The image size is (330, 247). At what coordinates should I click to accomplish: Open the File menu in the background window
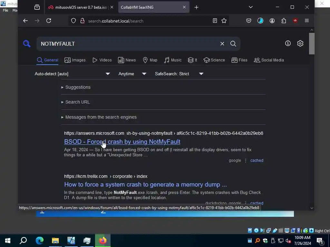click(5, 10)
